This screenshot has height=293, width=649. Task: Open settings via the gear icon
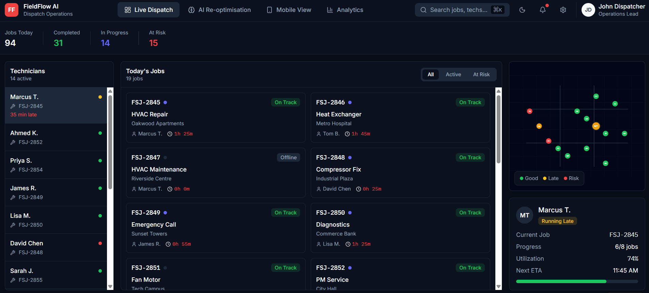563,10
